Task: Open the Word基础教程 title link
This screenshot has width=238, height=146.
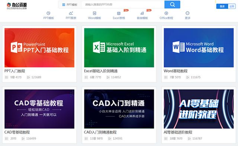Action: [x=176, y=71]
